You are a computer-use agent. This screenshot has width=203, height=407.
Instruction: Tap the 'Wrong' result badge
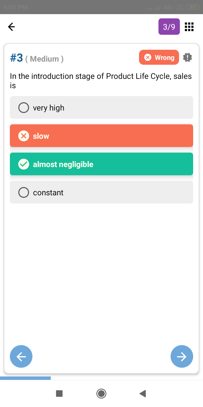click(x=159, y=57)
